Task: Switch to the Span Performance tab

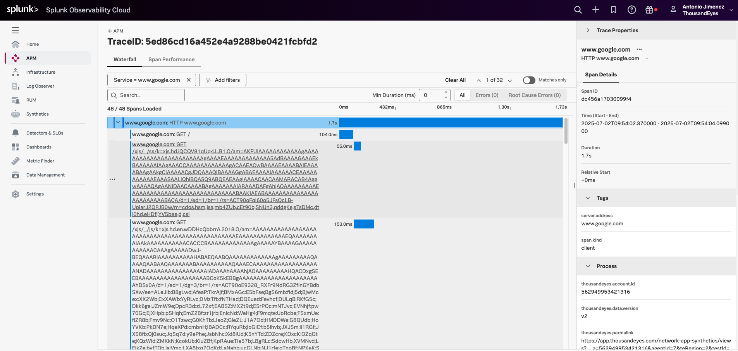Action: [x=172, y=59]
